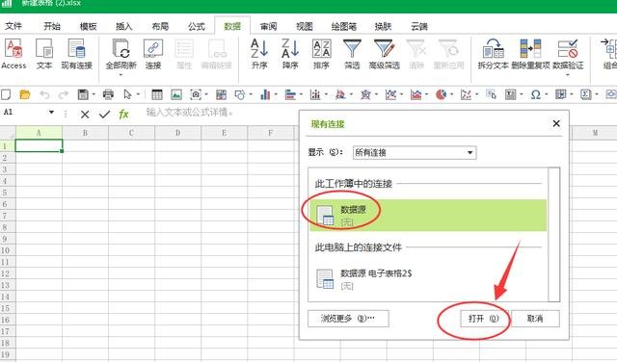Close the 现有连接 dialog
This screenshot has height=362, width=617.
pyautogui.click(x=556, y=124)
